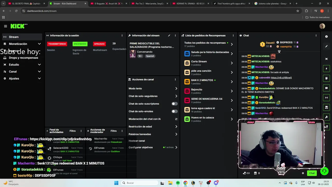Viewport: 332px width, 187px height.
Task: Click the Windows Start button
Action: pos(116,183)
